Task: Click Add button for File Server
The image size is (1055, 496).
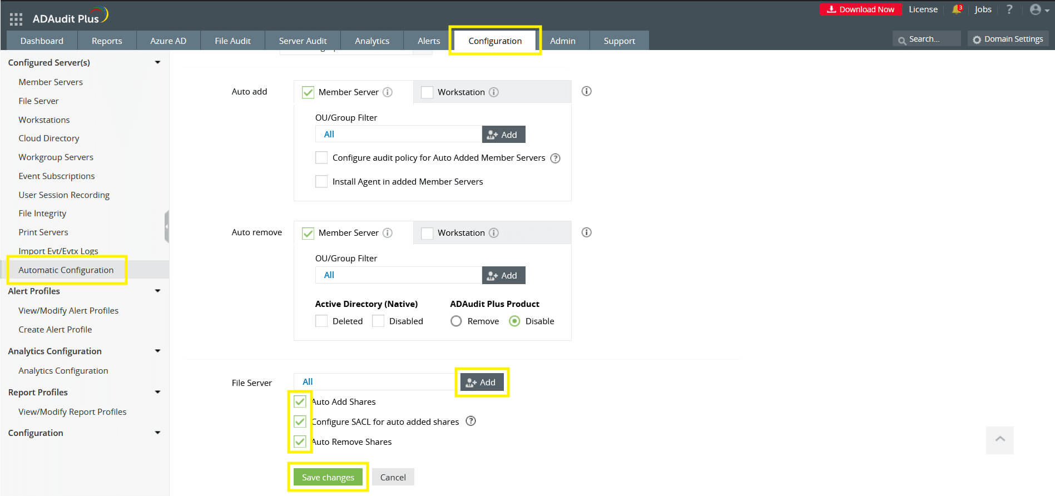Action: (x=482, y=382)
